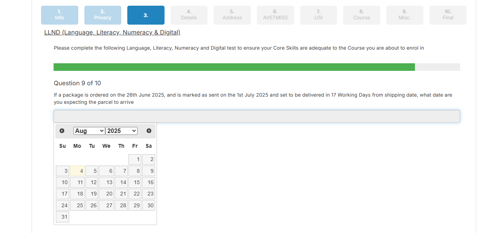Open step 6 AVETMISS tab

click(275, 15)
